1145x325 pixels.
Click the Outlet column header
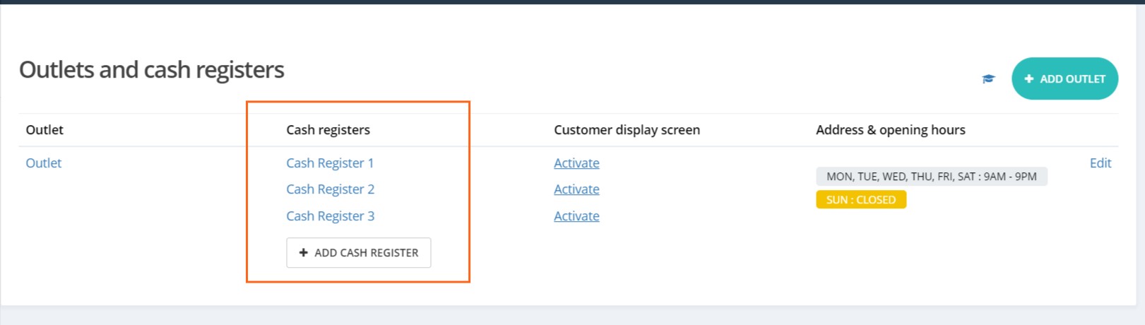pos(45,130)
